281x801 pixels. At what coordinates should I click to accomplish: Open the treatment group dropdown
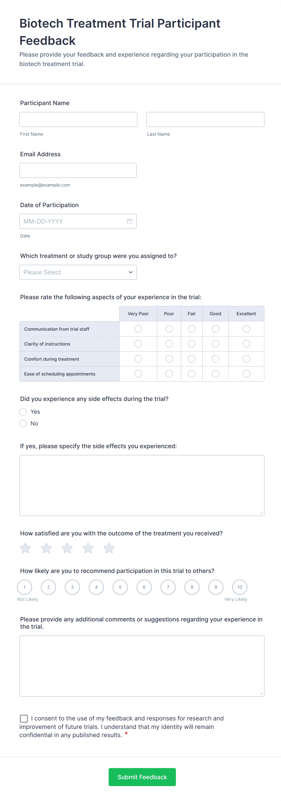coord(78,272)
